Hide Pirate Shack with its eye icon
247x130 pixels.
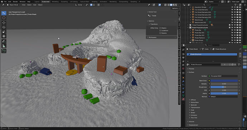click(235, 41)
